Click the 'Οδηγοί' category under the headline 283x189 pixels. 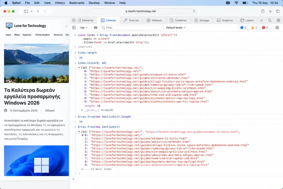click(50, 111)
